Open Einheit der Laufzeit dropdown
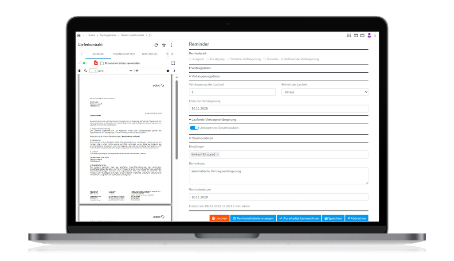 325,92
